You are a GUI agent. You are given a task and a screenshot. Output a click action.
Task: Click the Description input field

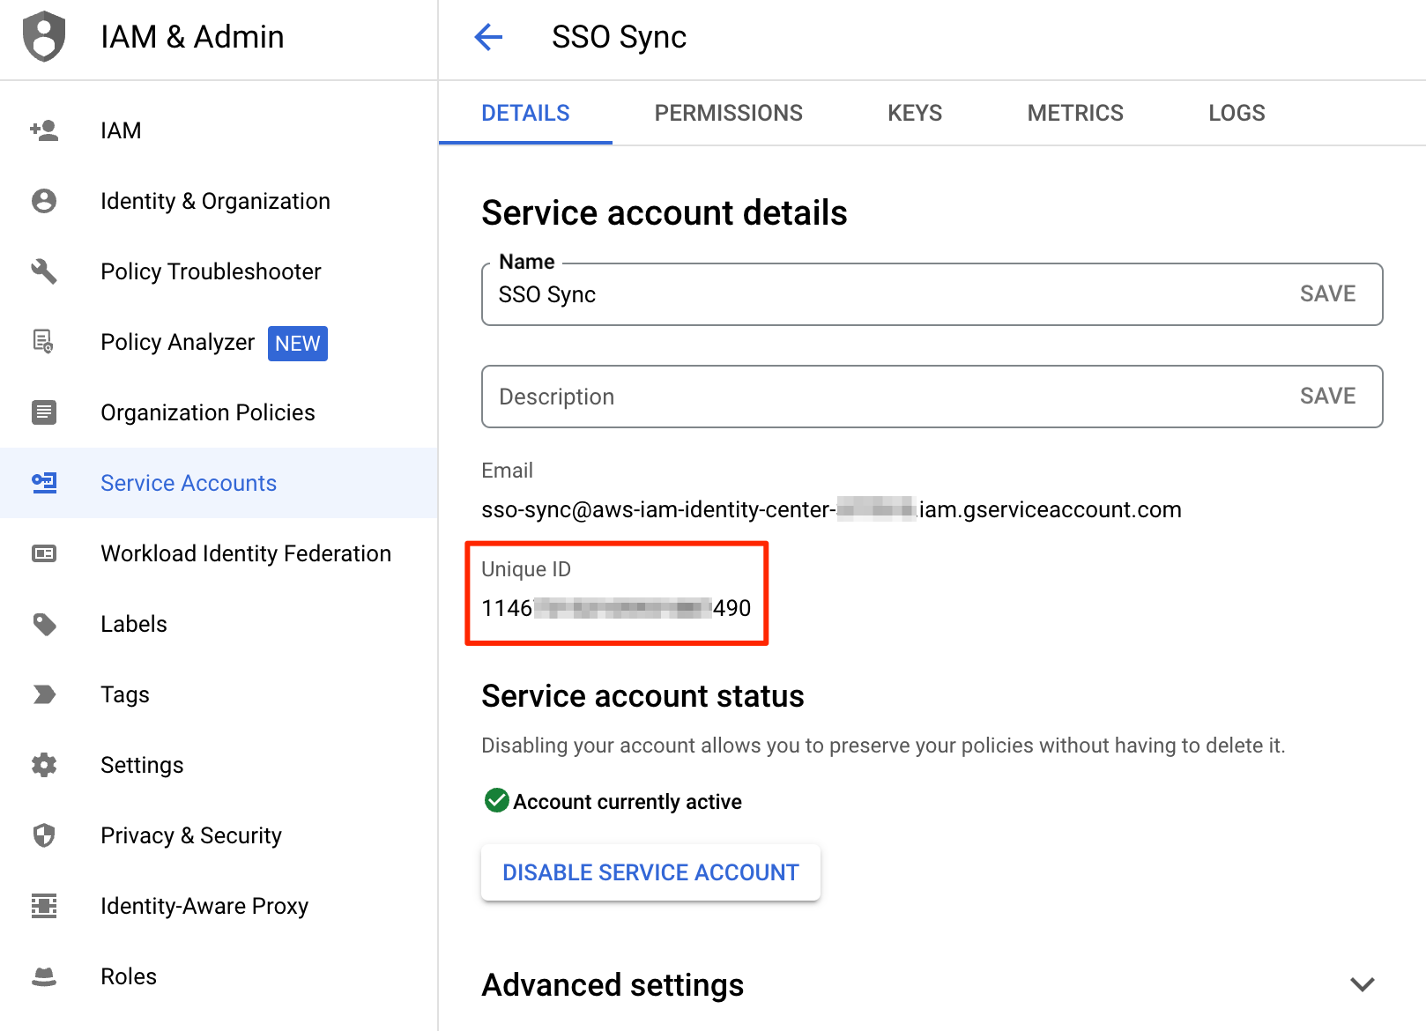[x=932, y=397]
